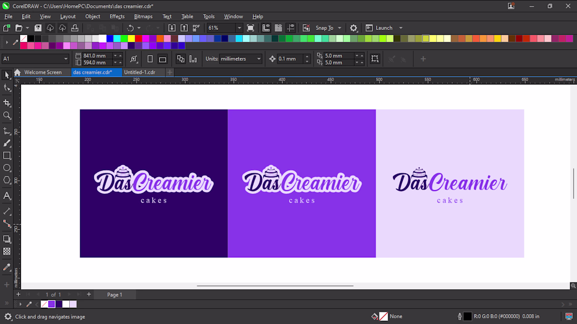
Task: Click the Import icon
Action: 172,28
